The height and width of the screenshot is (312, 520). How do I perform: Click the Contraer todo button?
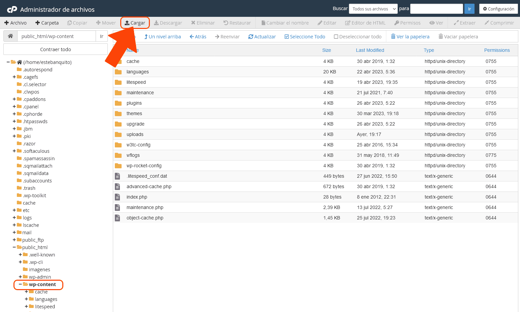point(56,49)
